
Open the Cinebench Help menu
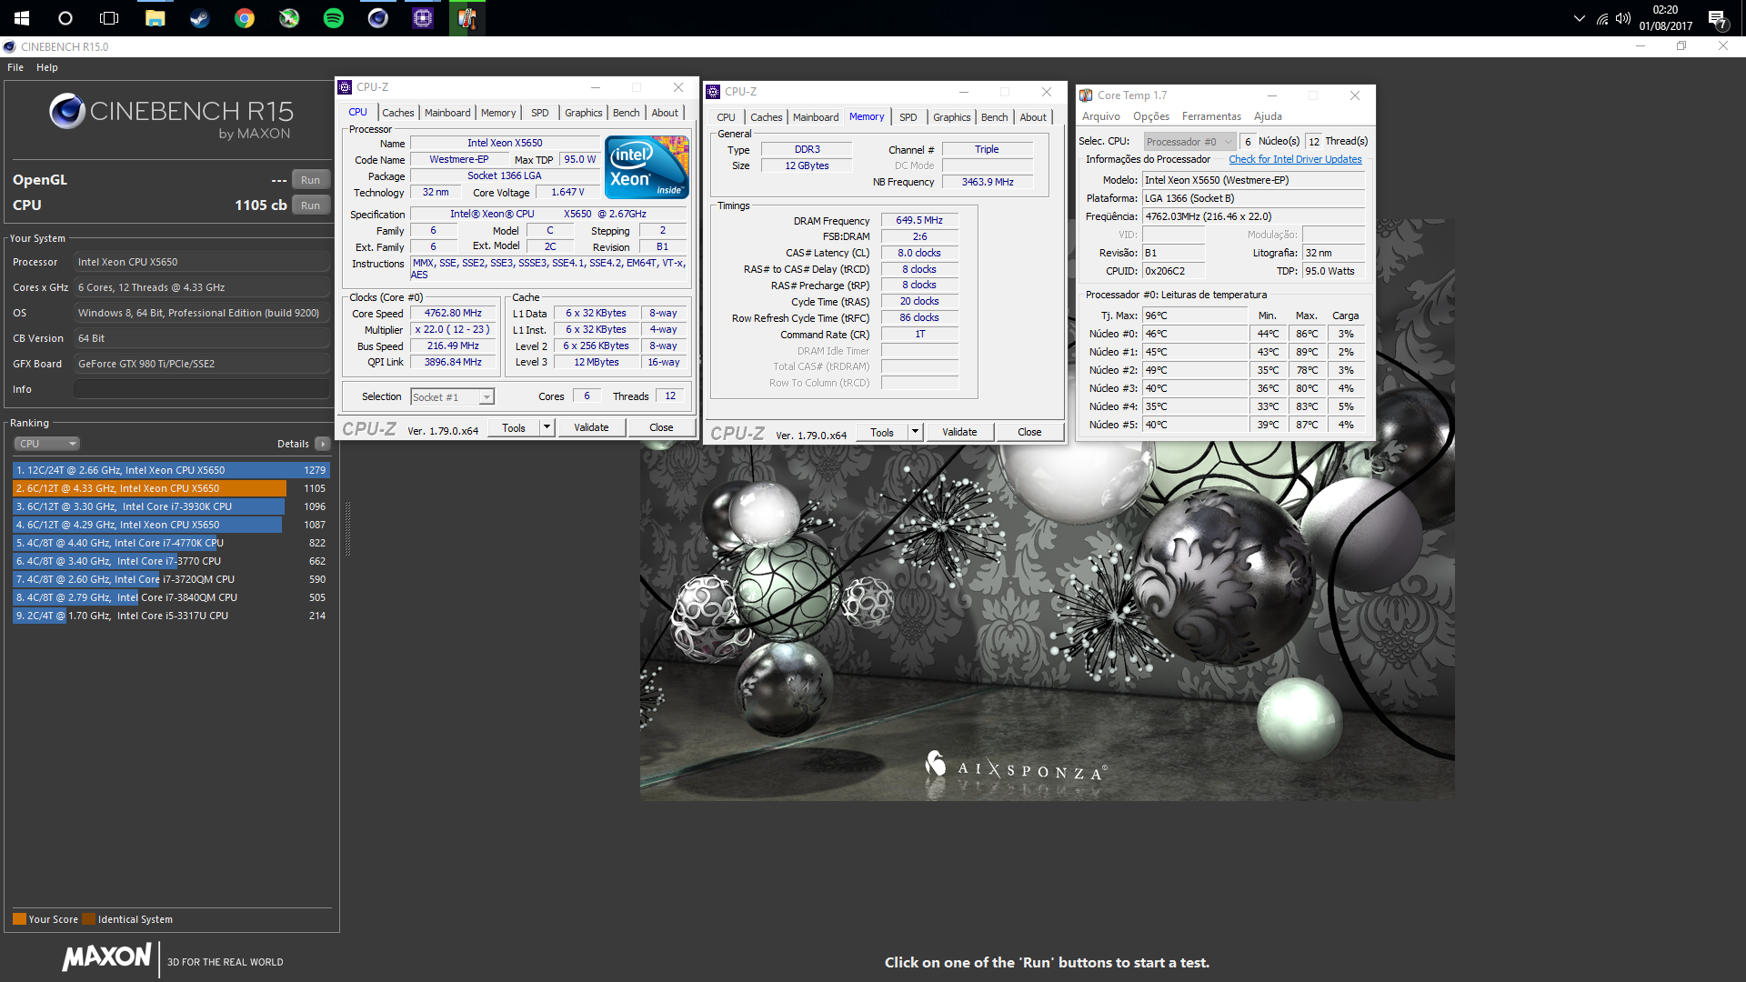point(47,67)
